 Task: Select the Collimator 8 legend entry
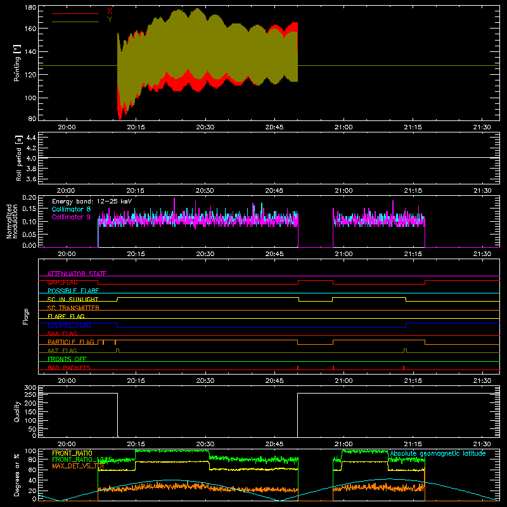tap(71, 209)
